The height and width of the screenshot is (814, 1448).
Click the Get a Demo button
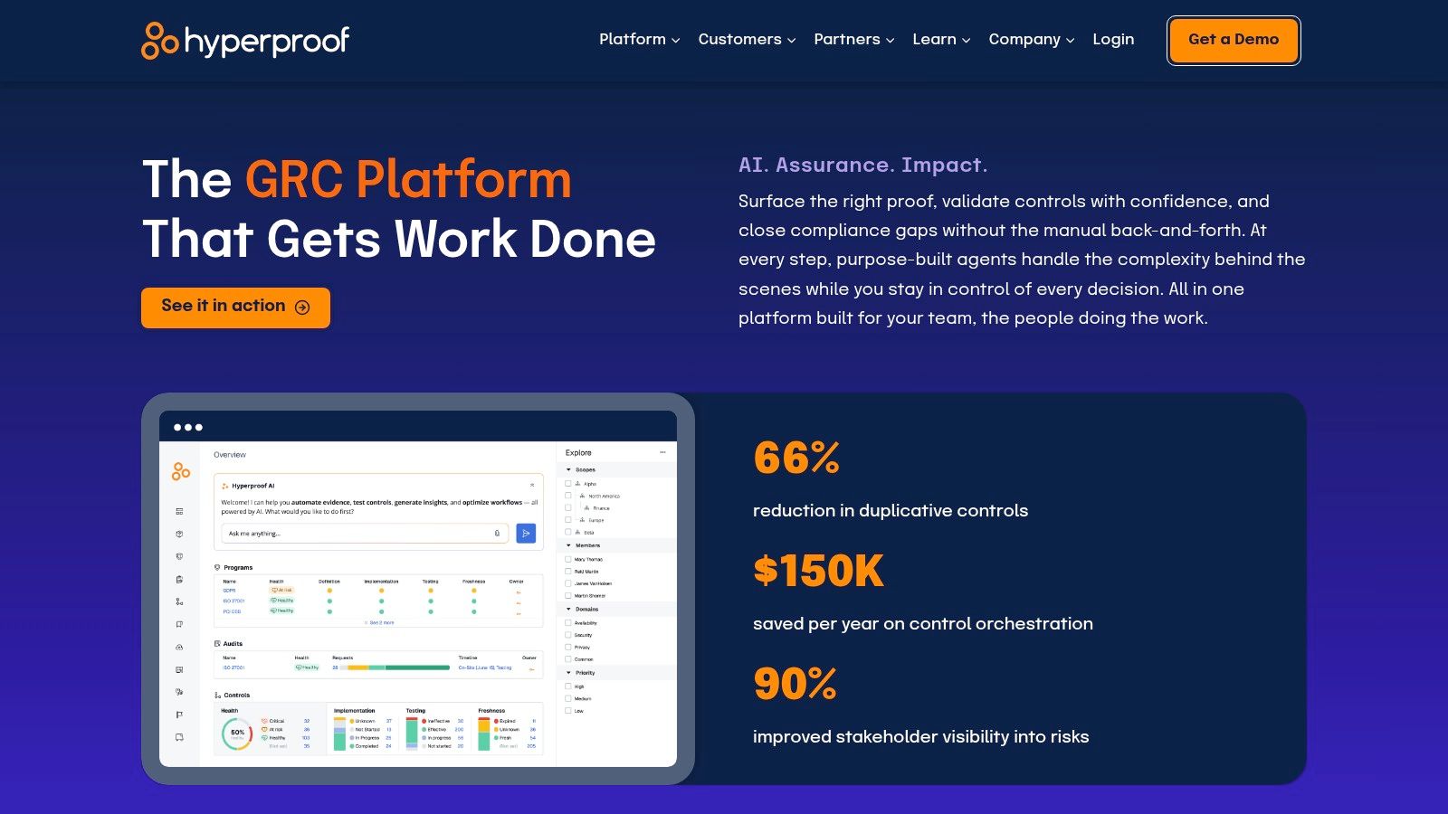(x=1234, y=40)
